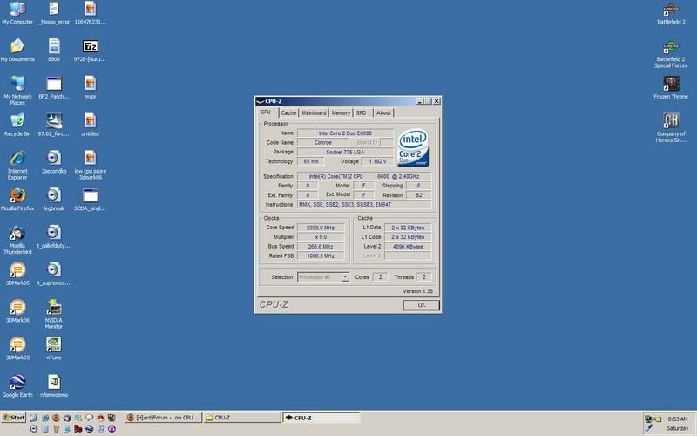The image size is (697, 436).
Task: Switch to the About tab
Action: (383, 113)
